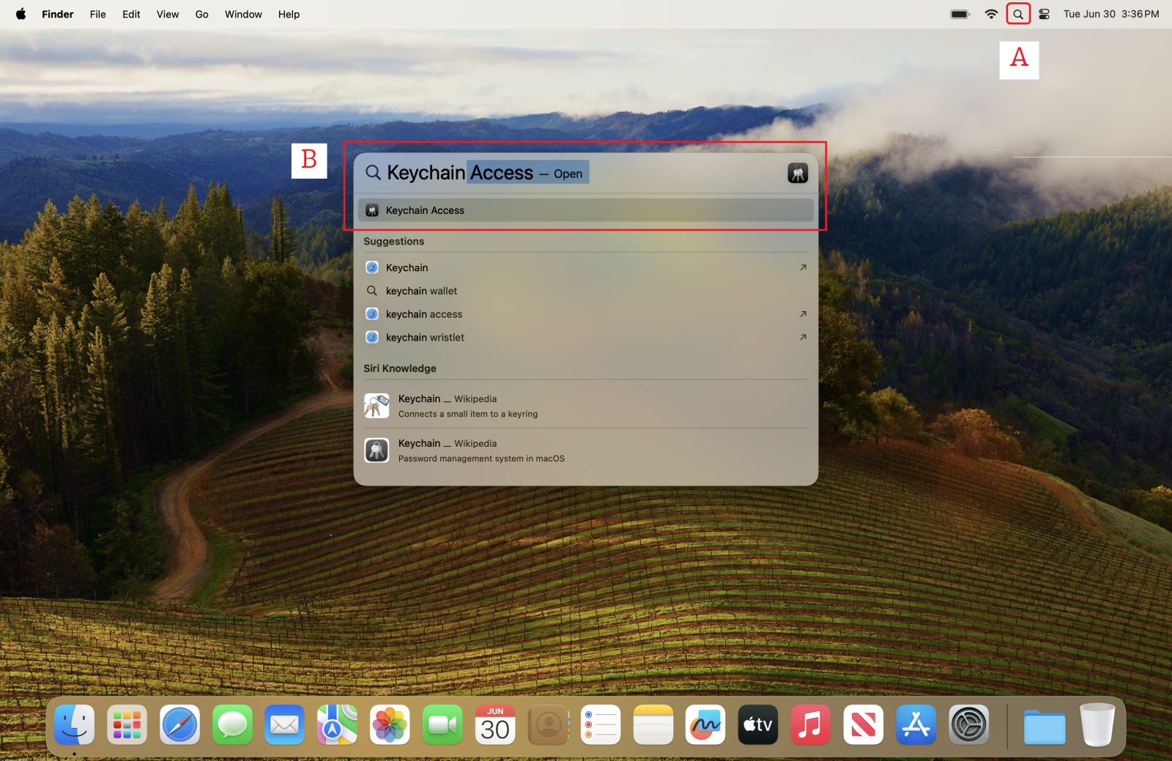Open the Edit menu
The image size is (1172, 761).
pos(131,14)
